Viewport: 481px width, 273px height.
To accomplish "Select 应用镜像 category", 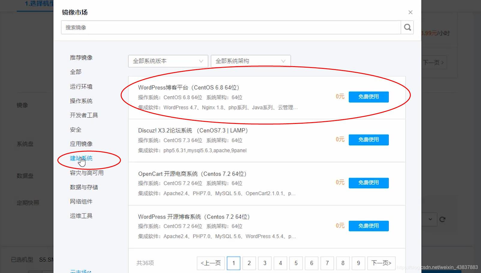I will pos(81,144).
